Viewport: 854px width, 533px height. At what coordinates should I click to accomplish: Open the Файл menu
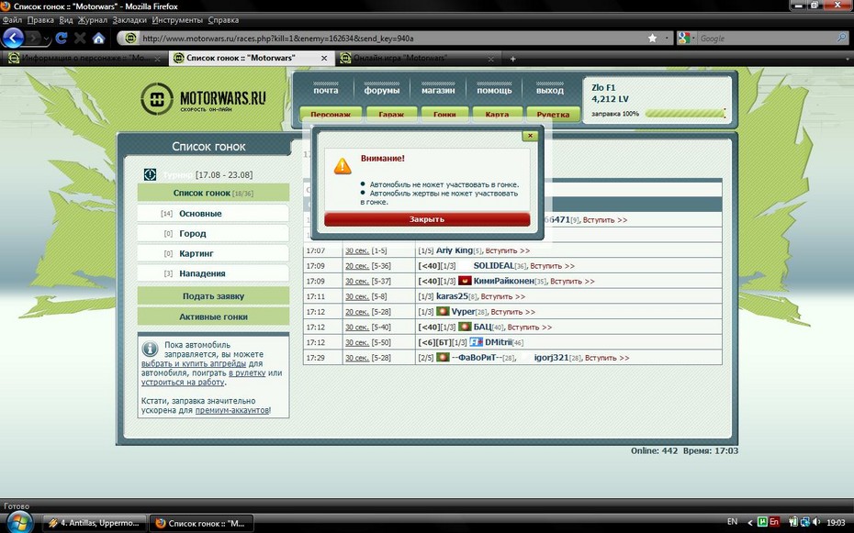coord(12,20)
